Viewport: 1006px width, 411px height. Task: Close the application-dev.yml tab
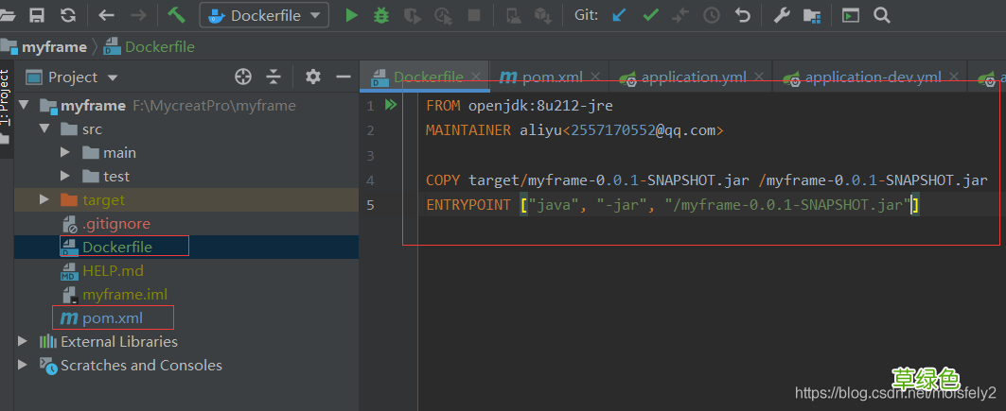click(954, 77)
